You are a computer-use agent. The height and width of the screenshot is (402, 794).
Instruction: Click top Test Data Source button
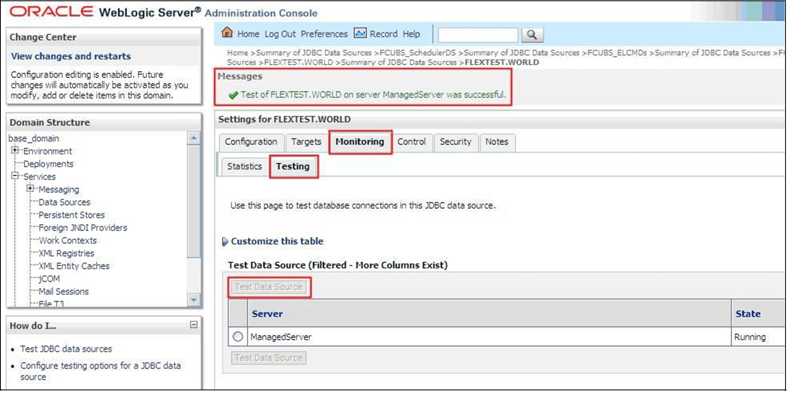[269, 287]
